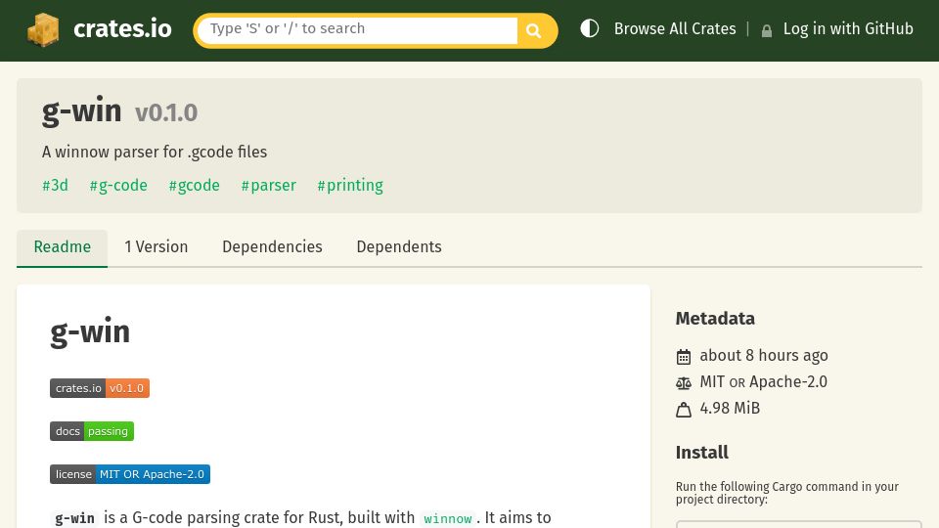Click the Install heading
Screen dimensions: 939x528
pyautogui.click(x=702, y=453)
